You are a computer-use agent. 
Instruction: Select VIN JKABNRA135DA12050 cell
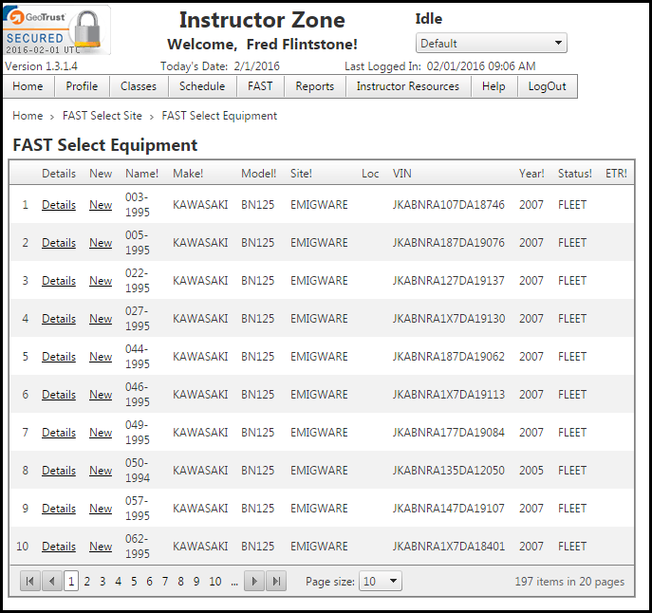[449, 471]
